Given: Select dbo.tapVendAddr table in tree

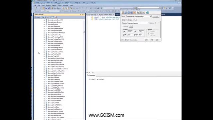Looking at the screenshot, I should click(x=53, y=103).
